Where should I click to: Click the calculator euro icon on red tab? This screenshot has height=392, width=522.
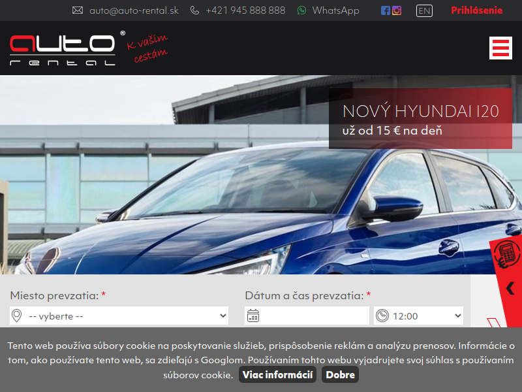(507, 255)
